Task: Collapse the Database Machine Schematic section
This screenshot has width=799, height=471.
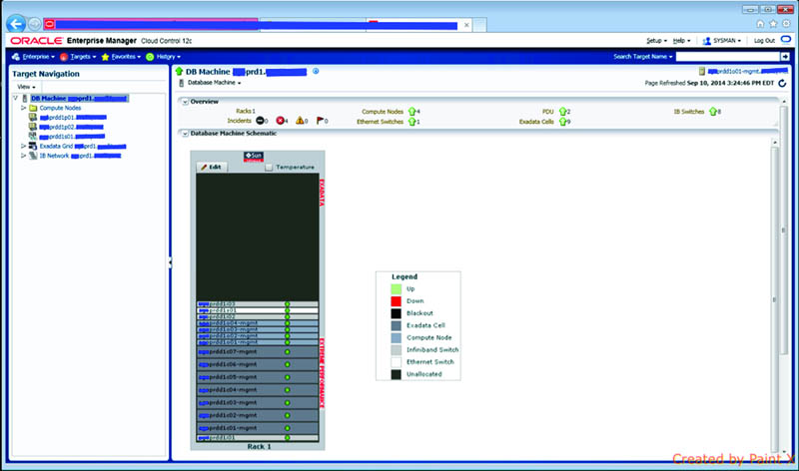Action: [185, 134]
